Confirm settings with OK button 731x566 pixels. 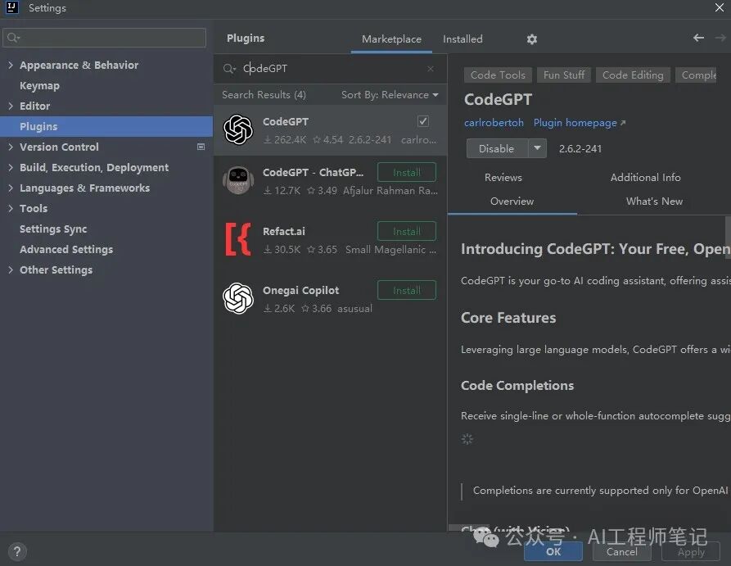click(x=553, y=551)
